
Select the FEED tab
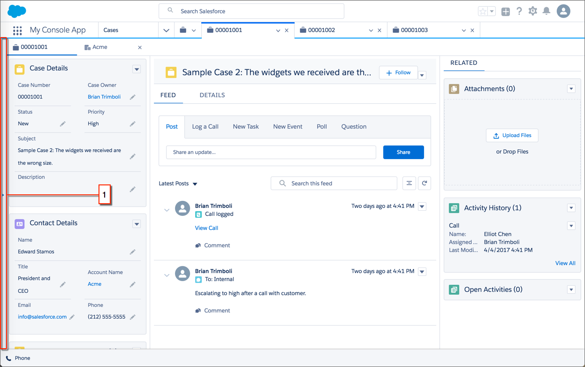point(168,95)
